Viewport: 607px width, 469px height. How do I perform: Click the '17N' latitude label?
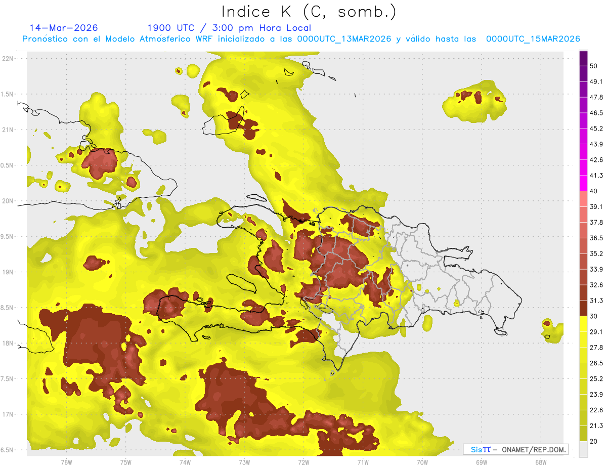8,414
